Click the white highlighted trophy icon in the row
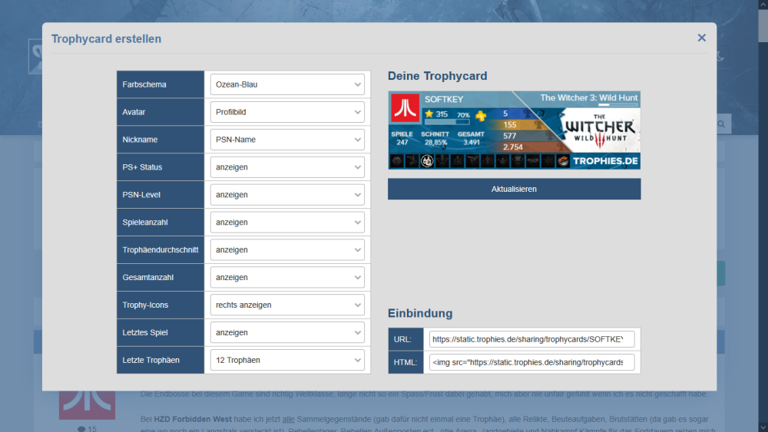This screenshot has height=432, width=768. 428,161
